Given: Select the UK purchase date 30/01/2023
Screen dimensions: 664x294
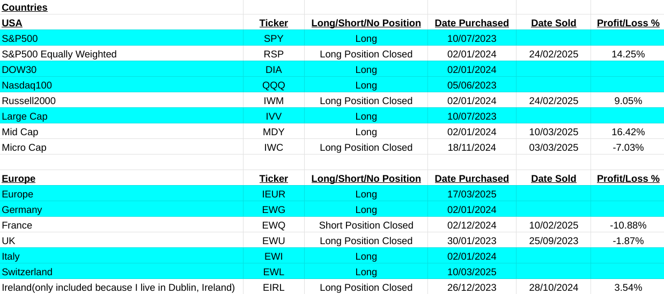Looking at the screenshot, I should click(x=471, y=241).
